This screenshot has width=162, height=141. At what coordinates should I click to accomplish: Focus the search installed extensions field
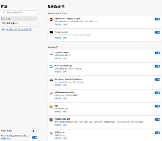pos(19,13)
